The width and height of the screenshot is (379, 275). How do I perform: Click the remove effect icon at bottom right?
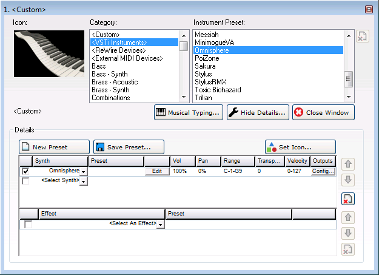coord(348,249)
